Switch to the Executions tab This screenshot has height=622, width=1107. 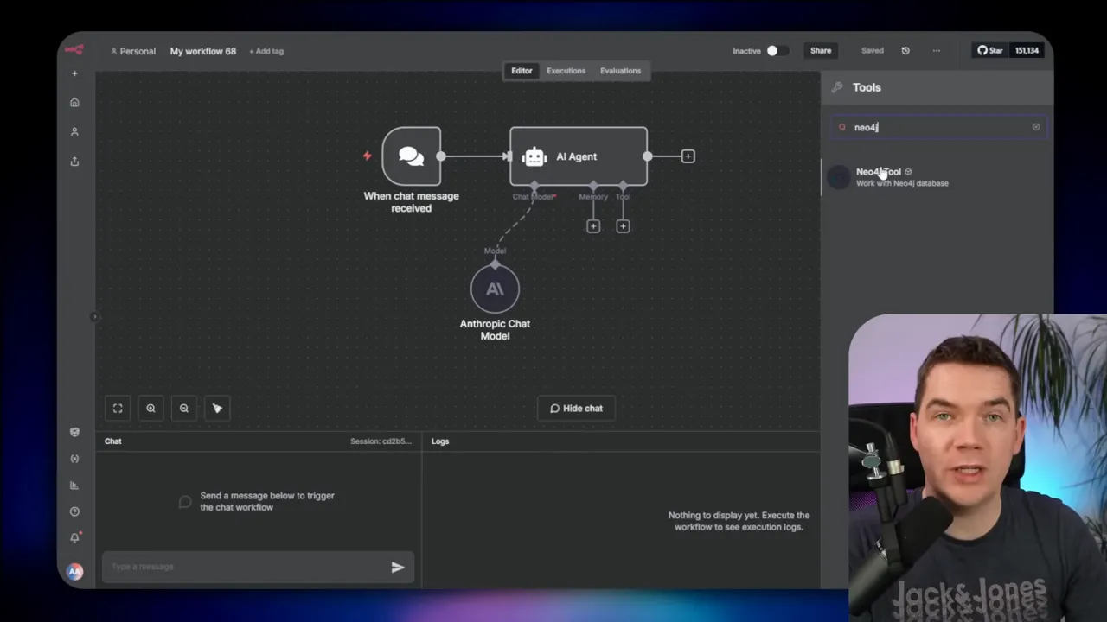tap(566, 70)
